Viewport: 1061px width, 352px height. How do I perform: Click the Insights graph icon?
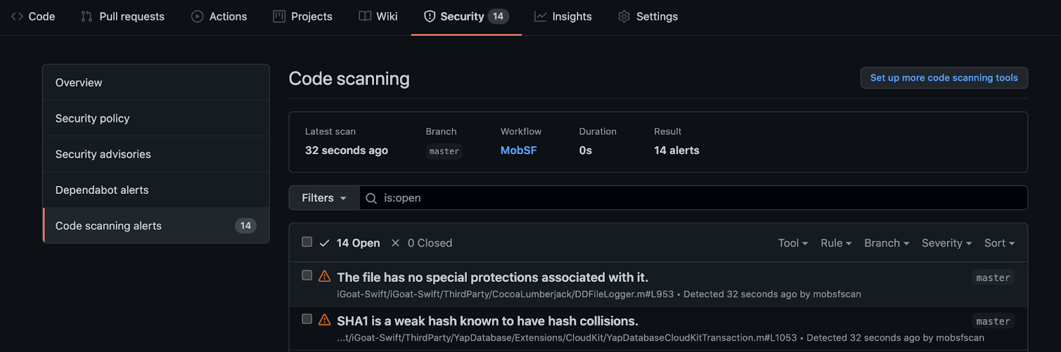pyautogui.click(x=540, y=17)
